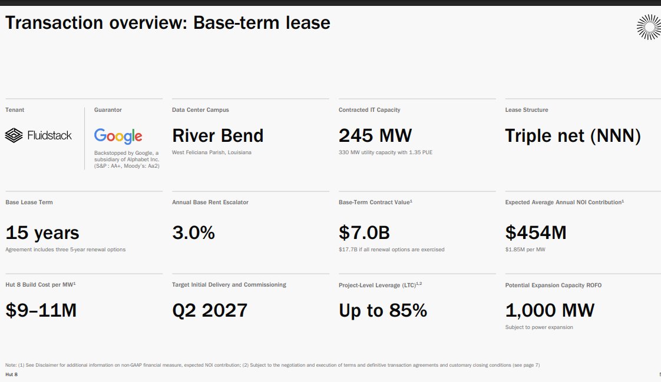Click the footnote beginning 'Note: (1) See Disclaimer'
The image size is (661, 382).
pos(272,365)
